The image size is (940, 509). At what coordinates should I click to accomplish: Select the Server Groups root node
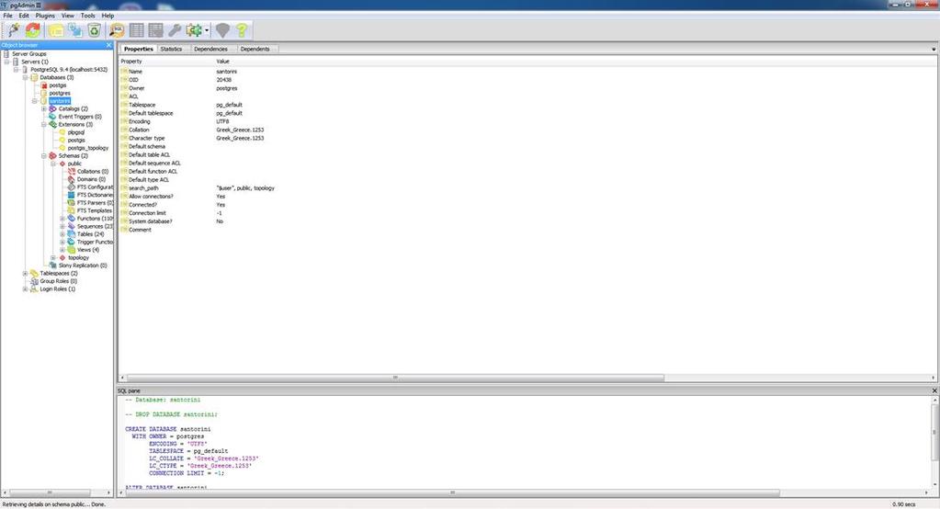tap(29, 54)
